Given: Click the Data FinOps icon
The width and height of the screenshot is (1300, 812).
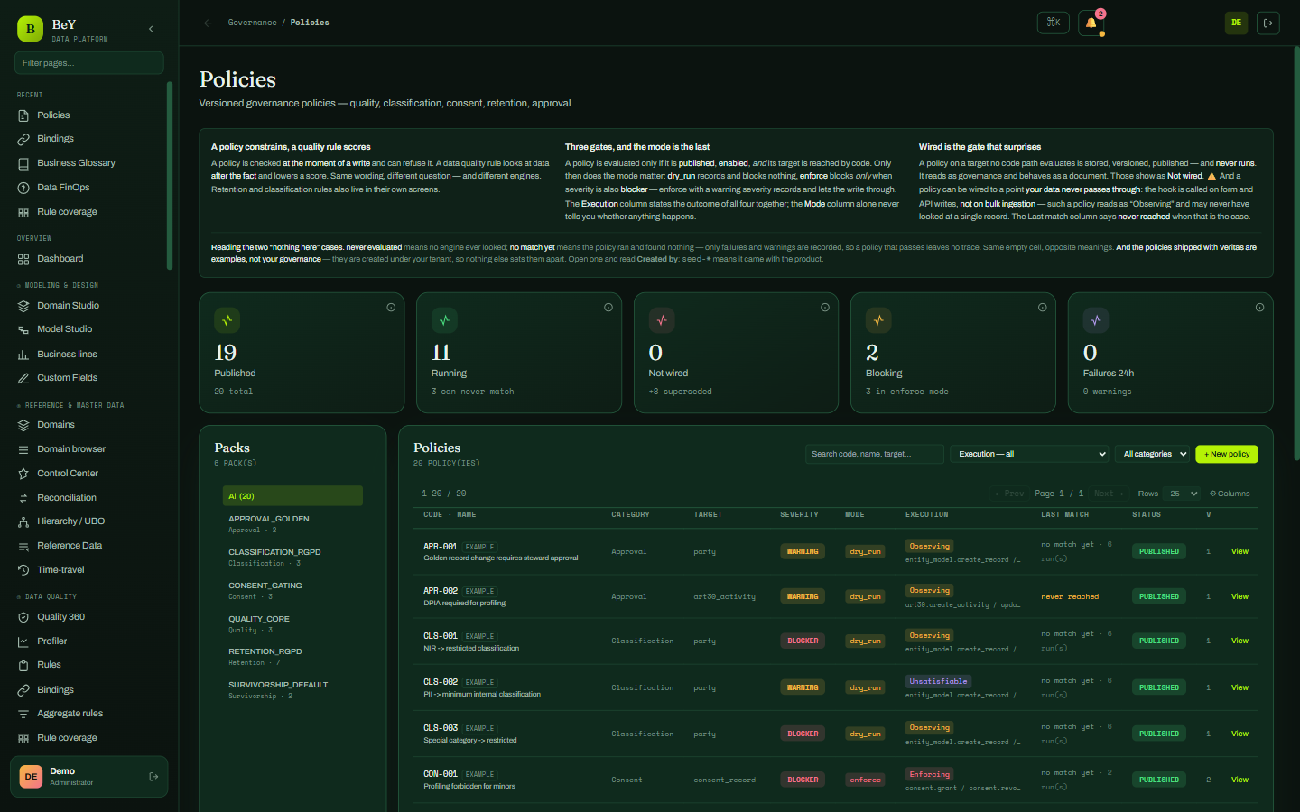Looking at the screenshot, I should click(x=23, y=188).
